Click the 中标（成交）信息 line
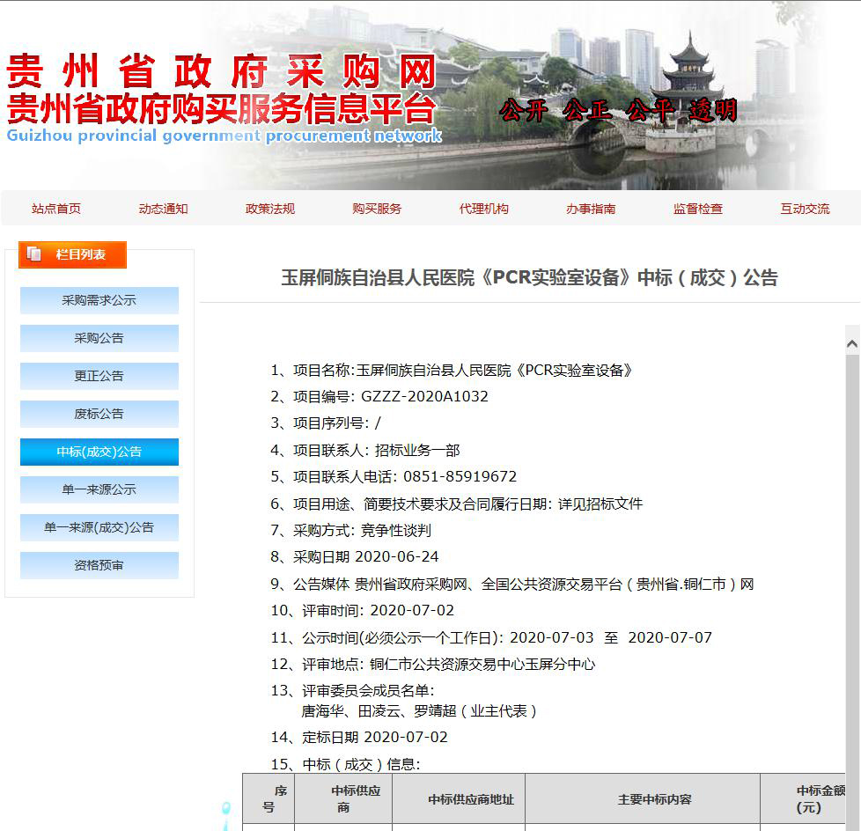The height and width of the screenshot is (831, 861). (x=345, y=765)
